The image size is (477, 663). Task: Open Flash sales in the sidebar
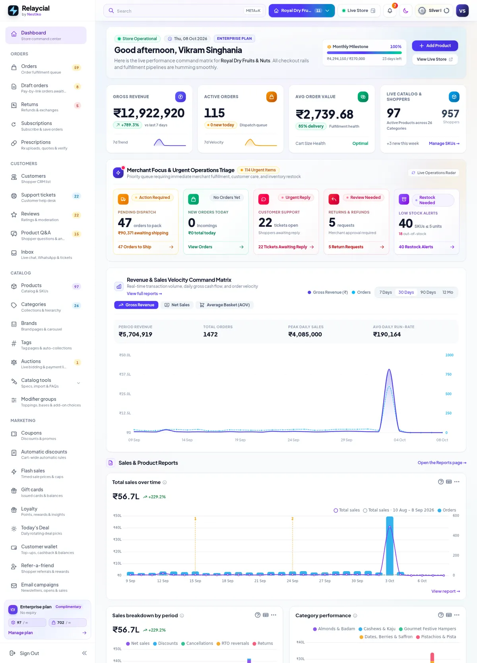coord(46,473)
